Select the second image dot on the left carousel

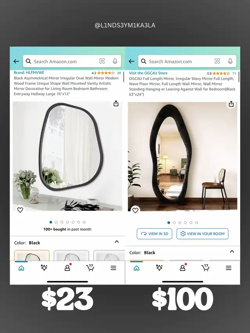click(x=56, y=222)
